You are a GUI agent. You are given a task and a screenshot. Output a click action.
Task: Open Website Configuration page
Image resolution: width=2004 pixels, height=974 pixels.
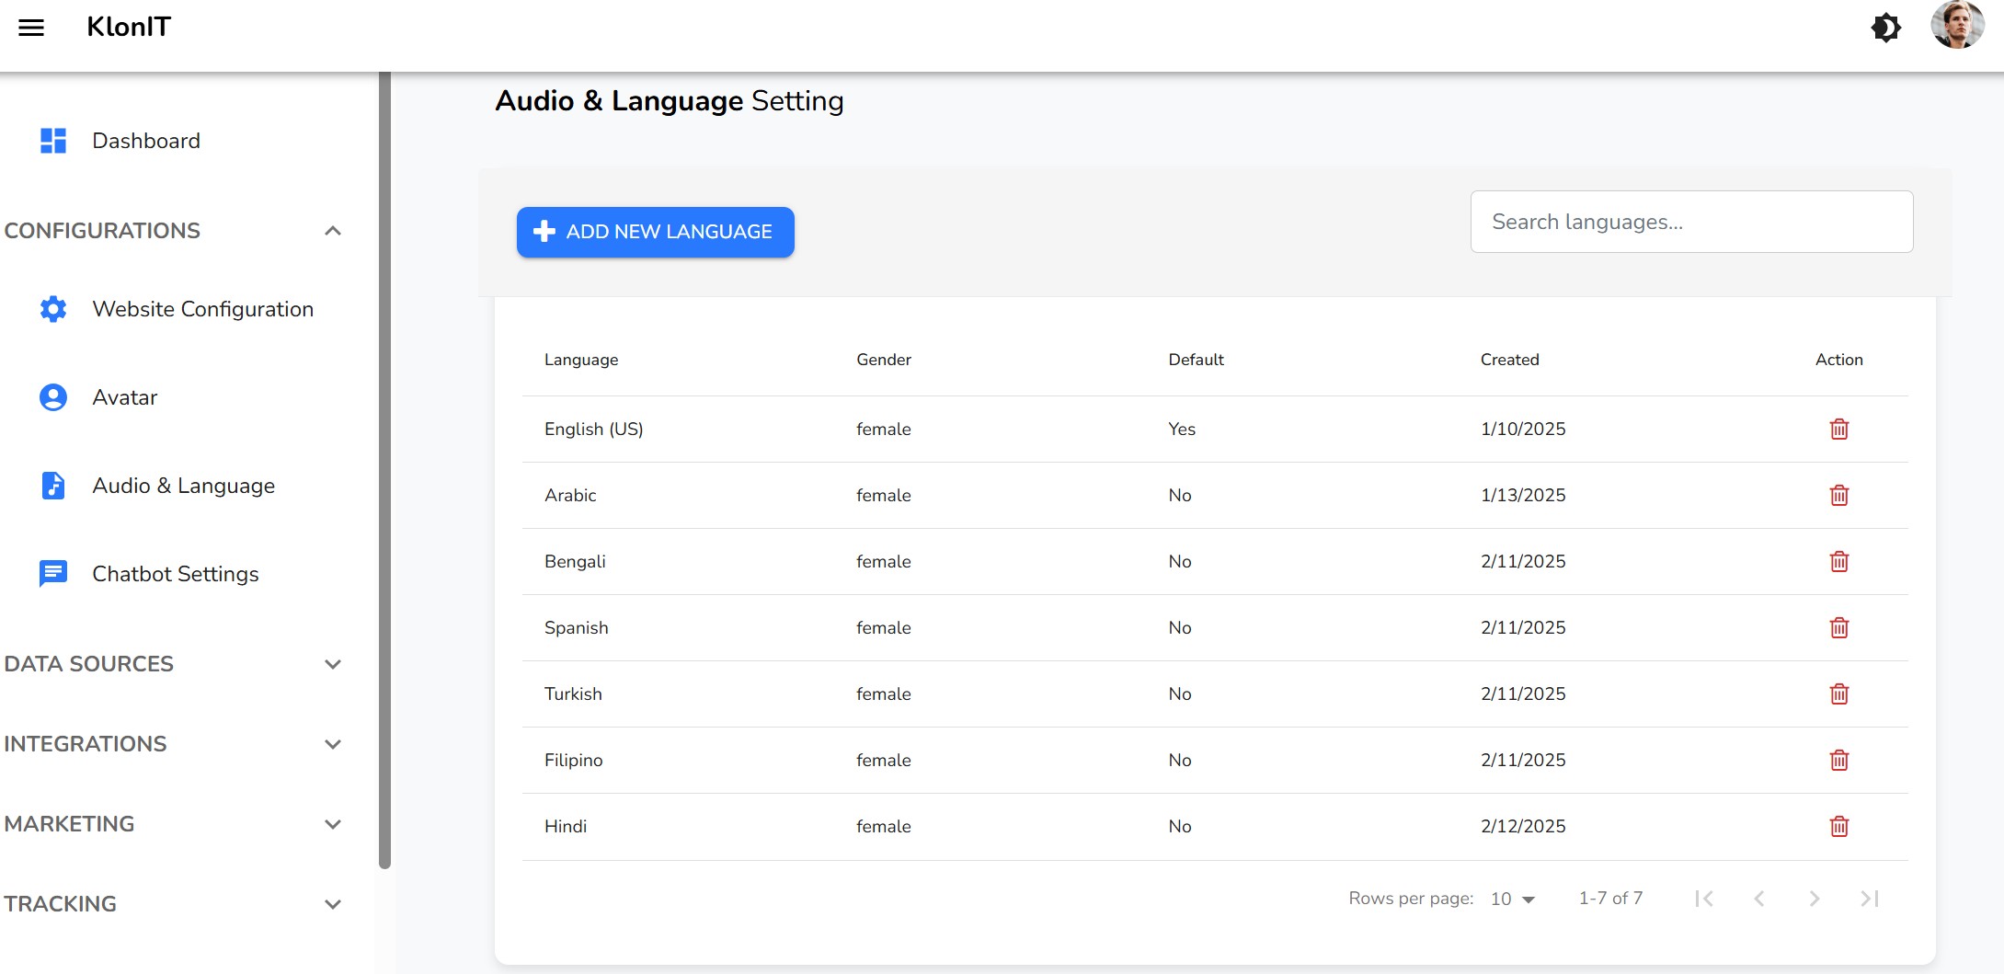202,309
